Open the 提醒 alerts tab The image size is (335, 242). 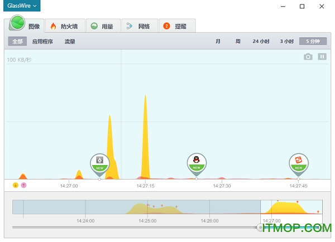[x=175, y=26]
